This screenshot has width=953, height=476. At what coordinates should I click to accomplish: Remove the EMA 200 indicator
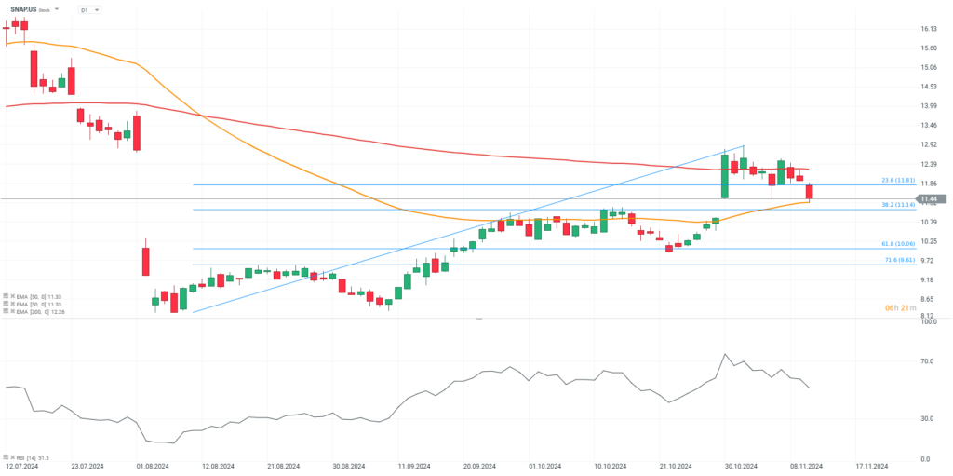coord(13,310)
